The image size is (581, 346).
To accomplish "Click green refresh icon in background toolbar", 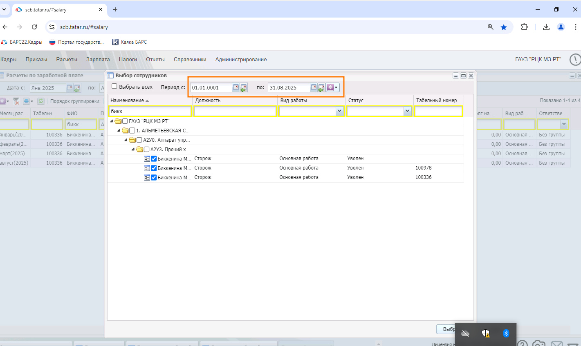I will click(x=41, y=101).
